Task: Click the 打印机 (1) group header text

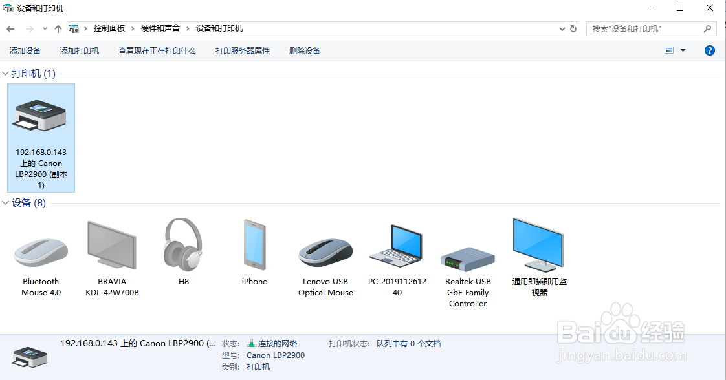Action: tap(34, 74)
